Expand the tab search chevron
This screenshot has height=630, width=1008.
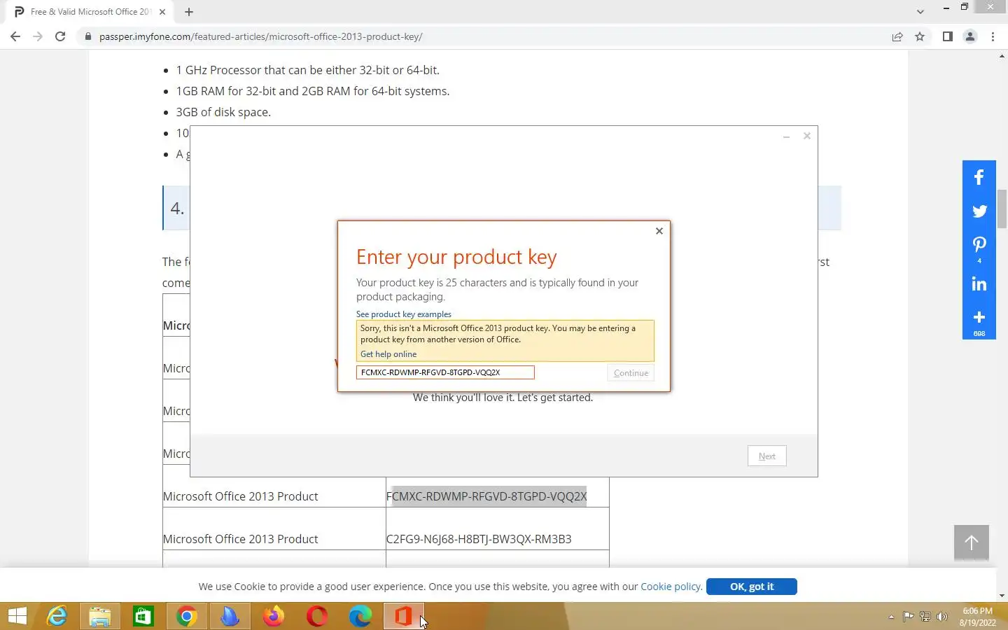coord(920,11)
